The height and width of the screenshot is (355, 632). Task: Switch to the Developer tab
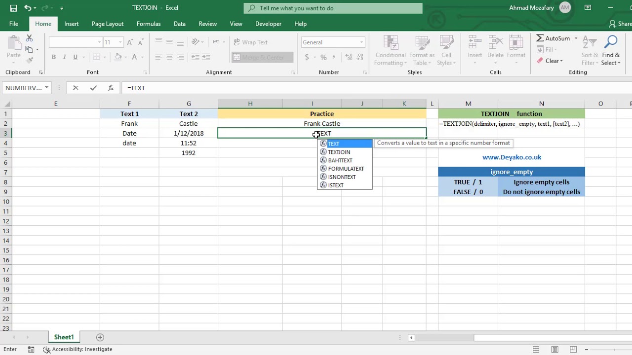(268, 24)
